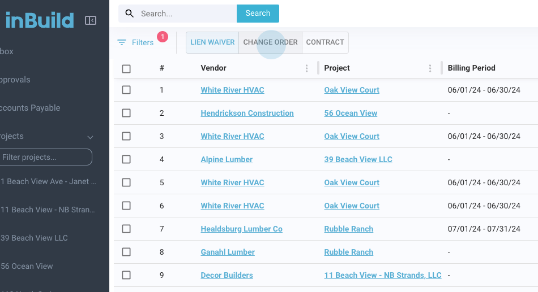Toggle the select-all header checkbox
Image resolution: width=538 pixels, height=292 pixels.
pos(126,68)
